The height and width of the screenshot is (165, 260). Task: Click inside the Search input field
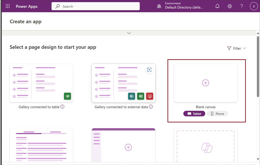(95, 6)
